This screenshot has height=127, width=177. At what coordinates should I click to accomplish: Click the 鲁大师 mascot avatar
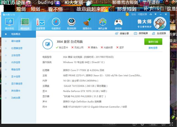click(x=160, y=23)
